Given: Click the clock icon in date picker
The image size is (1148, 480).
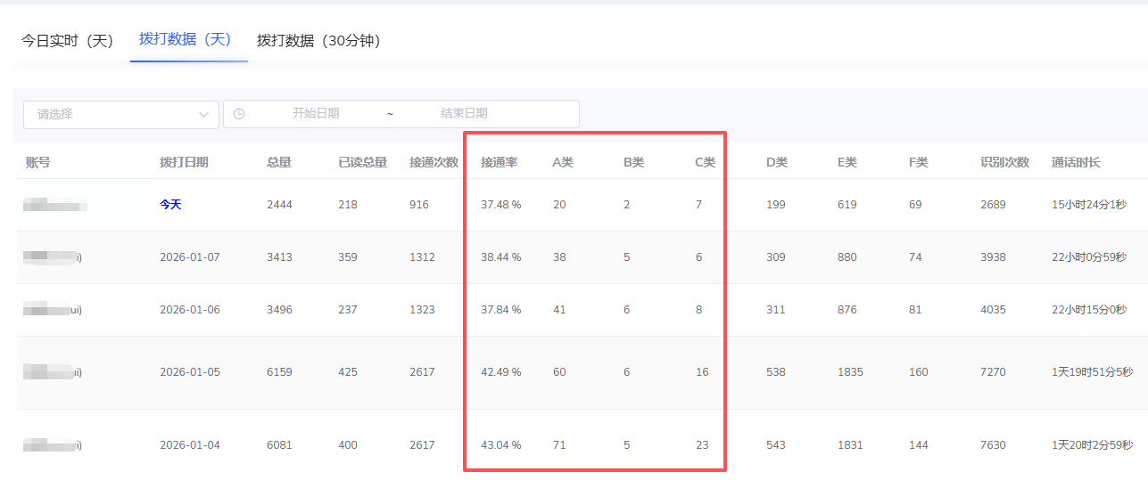Looking at the screenshot, I should (239, 114).
